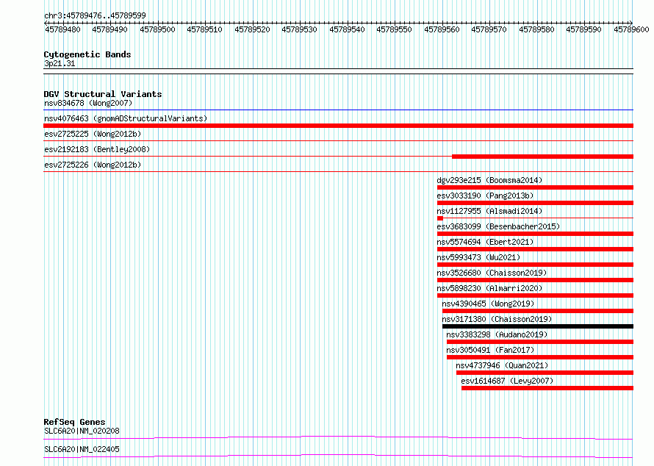The width and height of the screenshot is (654, 466).
Task: Click the thick red bar of nsv4076463
Action: pos(338,126)
